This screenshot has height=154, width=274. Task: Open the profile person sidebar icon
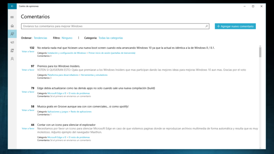[x=12, y=59]
